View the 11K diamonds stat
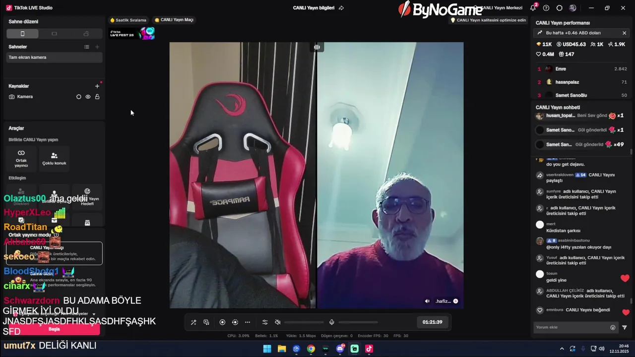Image resolution: width=635 pixels, height=357 pixels. click(544, 44)
